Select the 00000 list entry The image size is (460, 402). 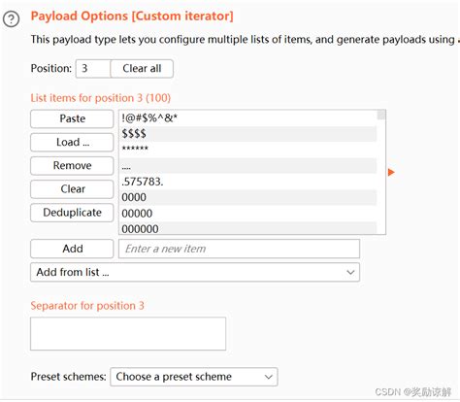point(247,214)
